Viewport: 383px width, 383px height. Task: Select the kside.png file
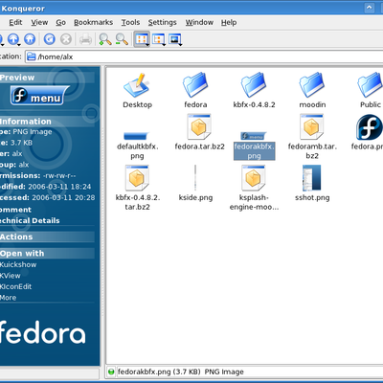195,184
